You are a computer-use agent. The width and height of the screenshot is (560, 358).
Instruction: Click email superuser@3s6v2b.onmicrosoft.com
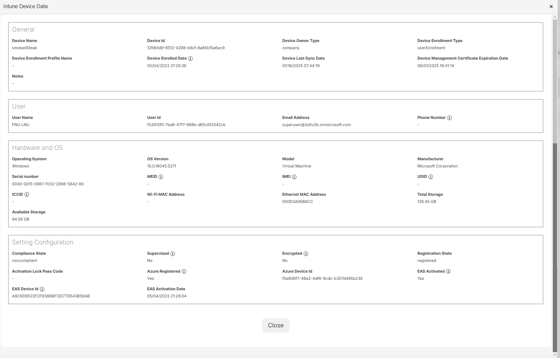pos(316,125)
